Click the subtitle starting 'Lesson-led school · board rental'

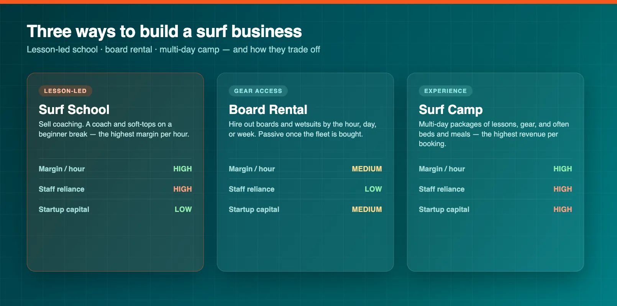pyautogui.click(x=173, y=50)
